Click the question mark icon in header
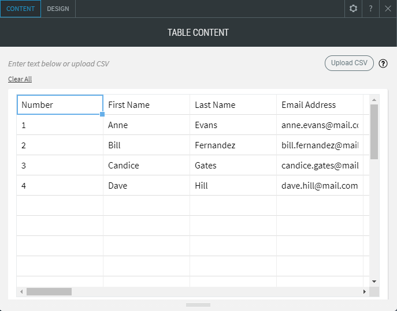This screenshot has height=311, width=397. (x=370, y=9)
